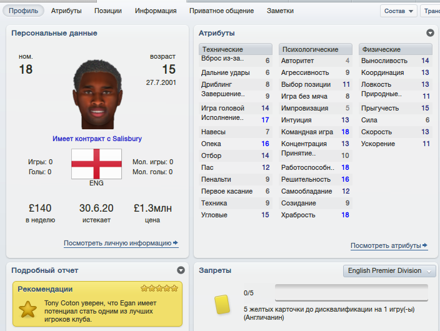Open the English Premier Division dropdown
Screen dimensions: 440x331
tap(389, 270)
